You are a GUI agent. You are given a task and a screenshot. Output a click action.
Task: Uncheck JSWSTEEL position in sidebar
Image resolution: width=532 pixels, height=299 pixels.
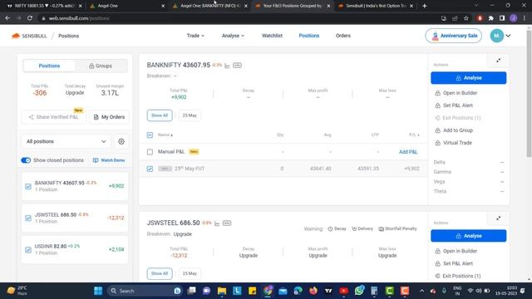[28, 218]
